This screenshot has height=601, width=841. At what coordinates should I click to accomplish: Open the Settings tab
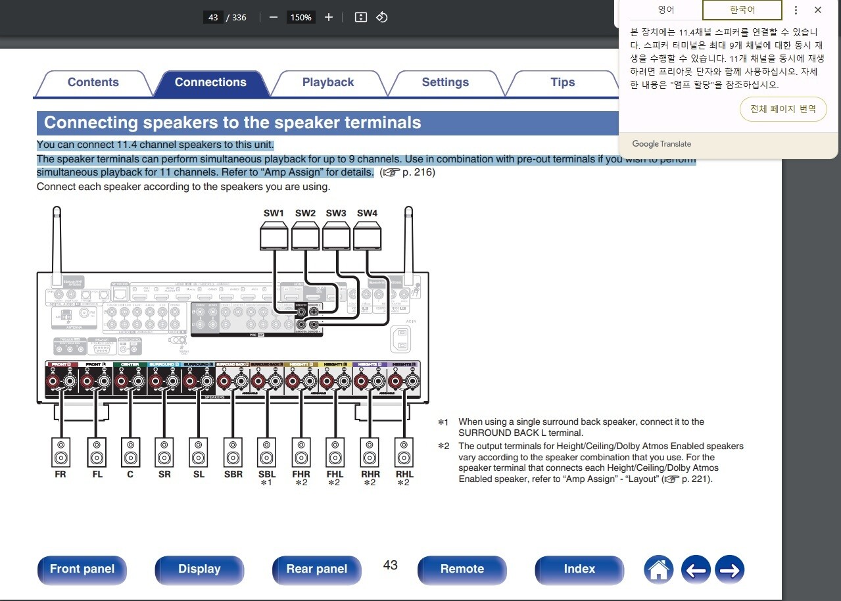tap(445, 83)
